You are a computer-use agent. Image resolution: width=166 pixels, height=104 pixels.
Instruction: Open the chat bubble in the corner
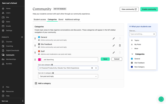(x=161, y=99)
